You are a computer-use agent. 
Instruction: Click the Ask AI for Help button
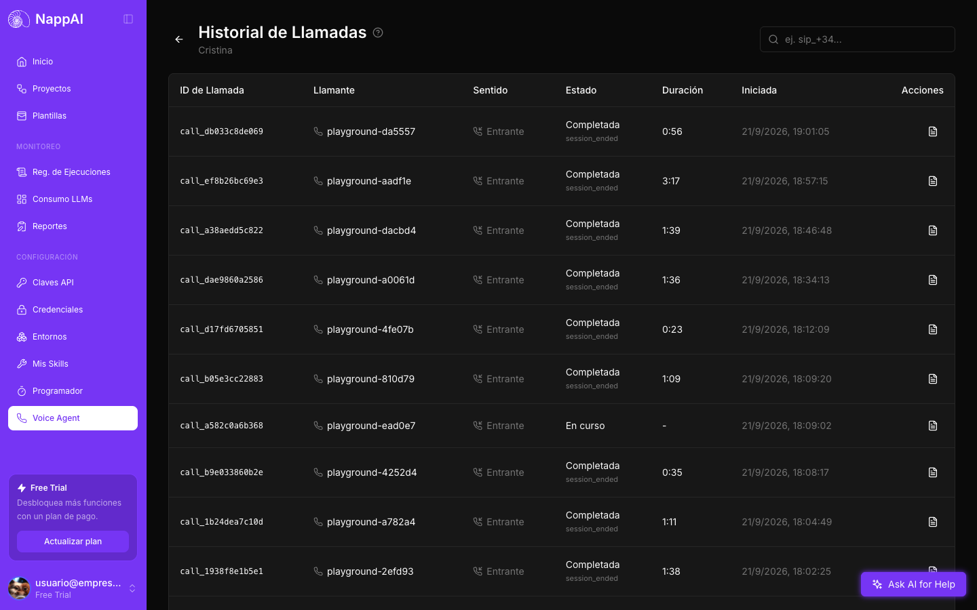(913, 584)
